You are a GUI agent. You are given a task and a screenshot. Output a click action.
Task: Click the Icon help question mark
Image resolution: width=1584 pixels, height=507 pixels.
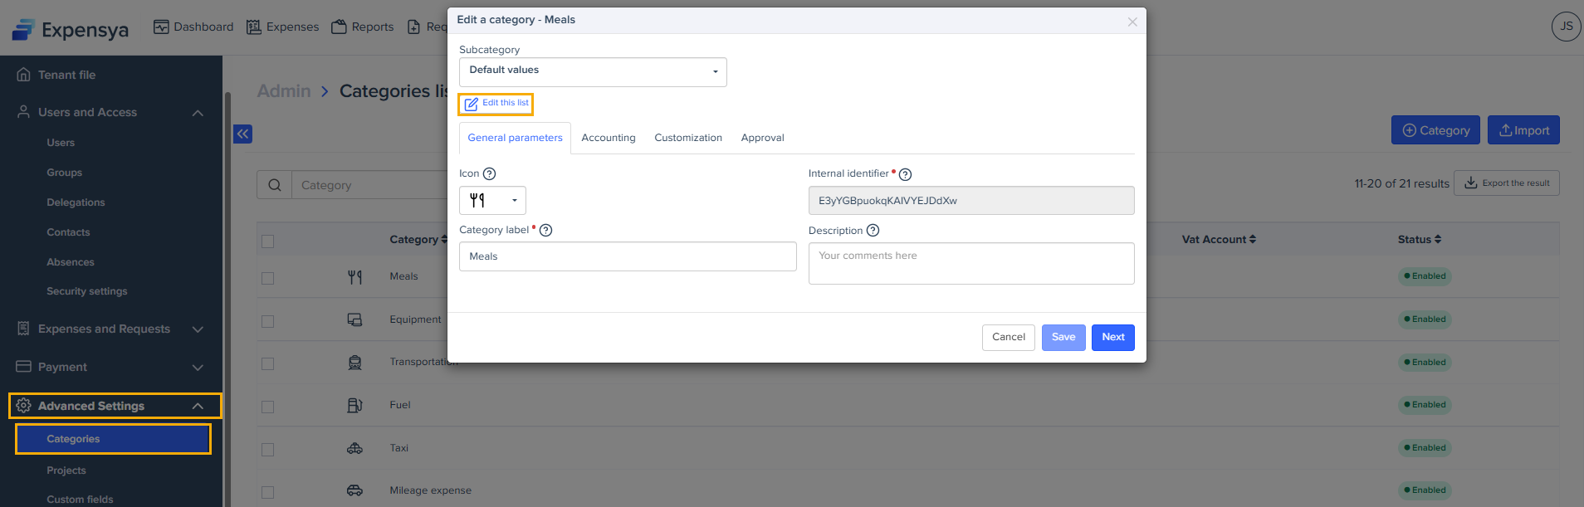(x=490, y=173)
